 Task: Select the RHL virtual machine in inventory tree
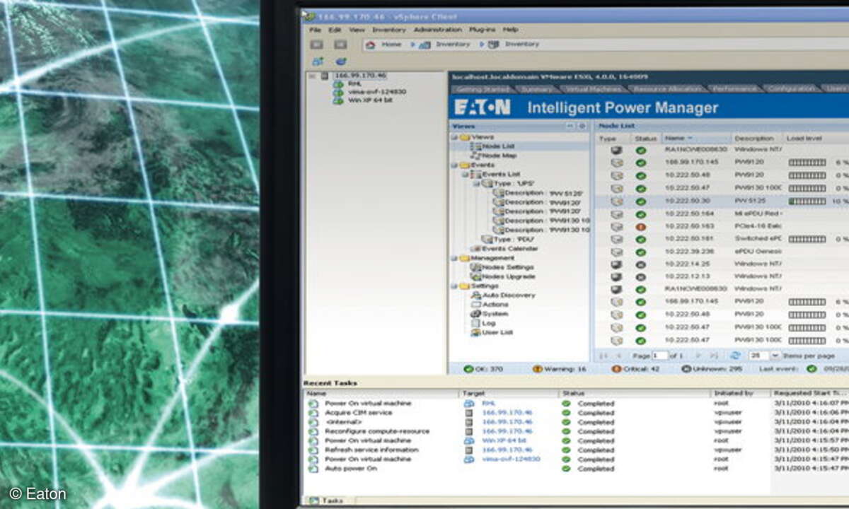(x=354, y=83)
